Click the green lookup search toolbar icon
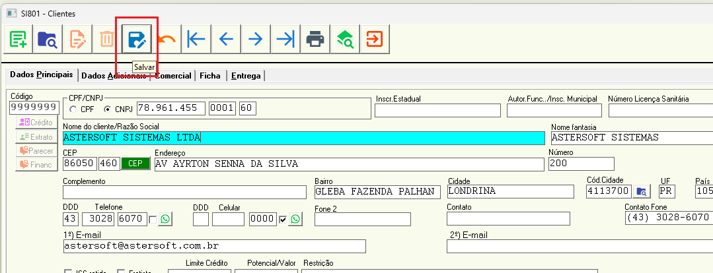Viewport: 713px width, 273px height. click(345, 40)
